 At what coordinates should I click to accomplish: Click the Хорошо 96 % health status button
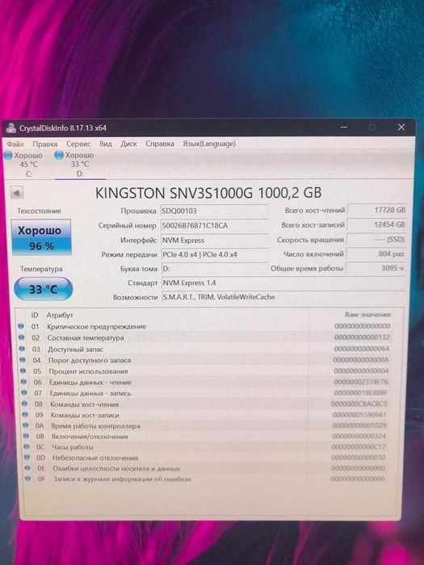[x=41, y=237]
